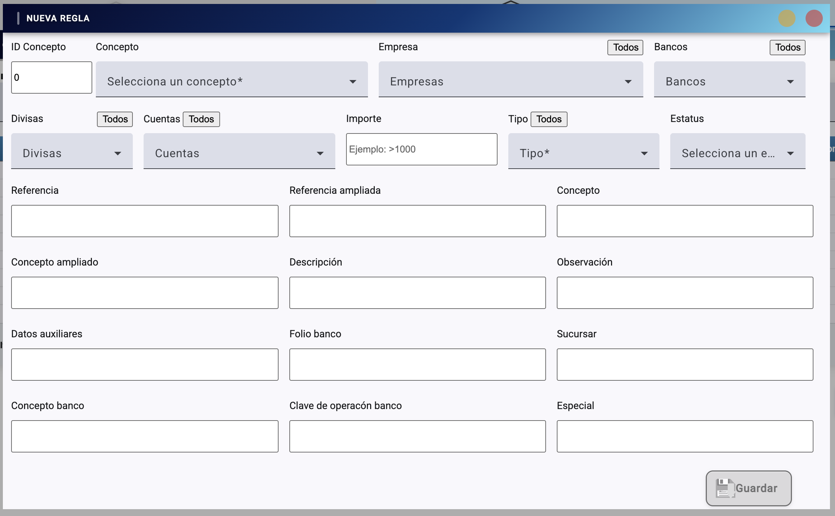Click the red circle close button
Image resolution: width=835 pixels, height=516 pixels.
pos(814,18)
